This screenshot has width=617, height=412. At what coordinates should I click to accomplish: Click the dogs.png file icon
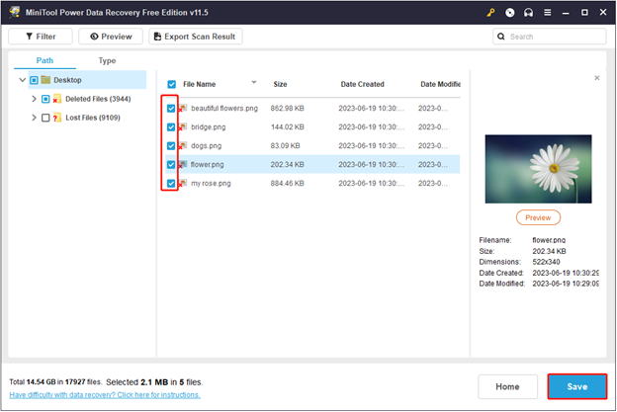(x=183, y=146)
